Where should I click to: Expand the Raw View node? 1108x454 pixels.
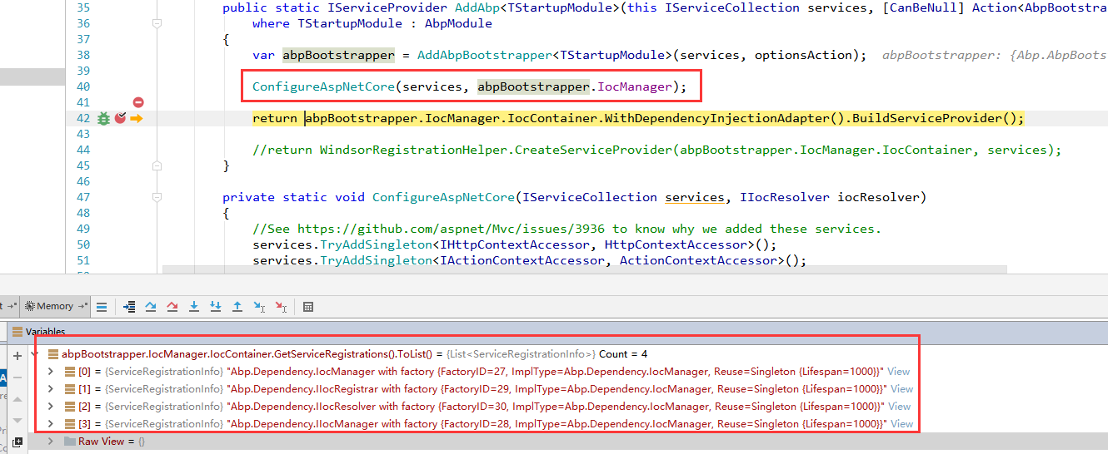tap(51, 442)
